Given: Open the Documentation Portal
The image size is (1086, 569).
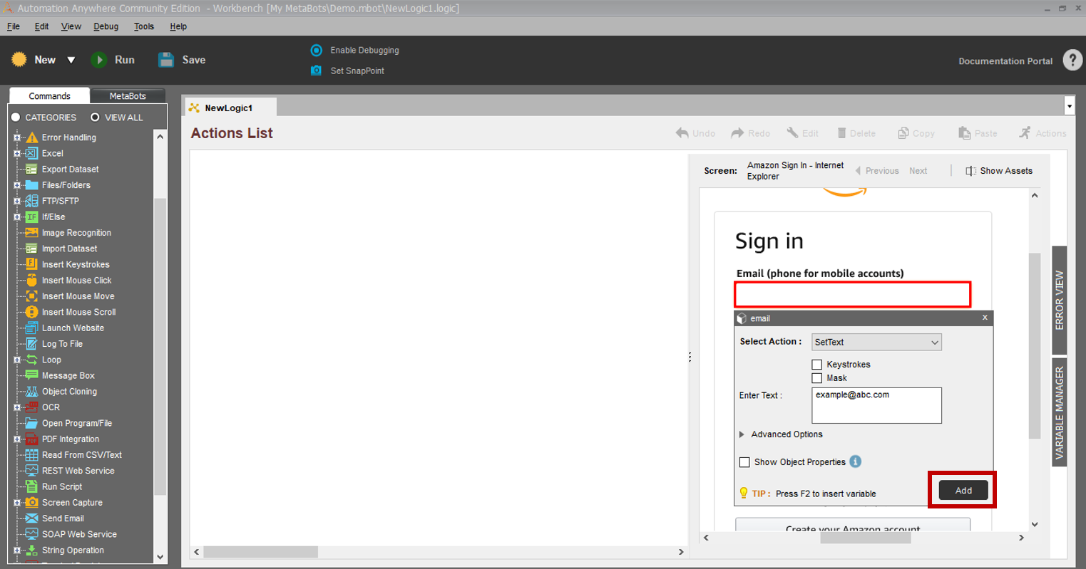Looking at the screenshot, I should (1005, 61).
